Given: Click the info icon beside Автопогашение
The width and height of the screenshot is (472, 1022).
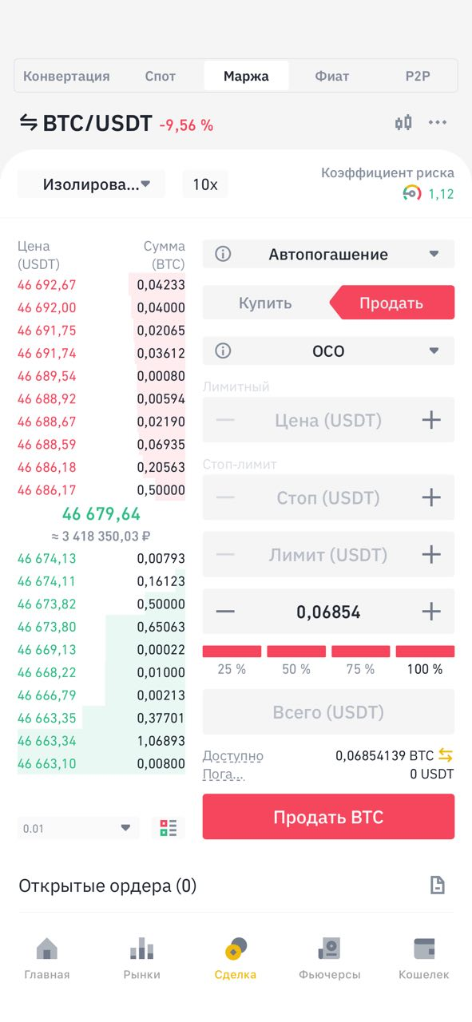Looking at the screenshot, I should 224,255.
